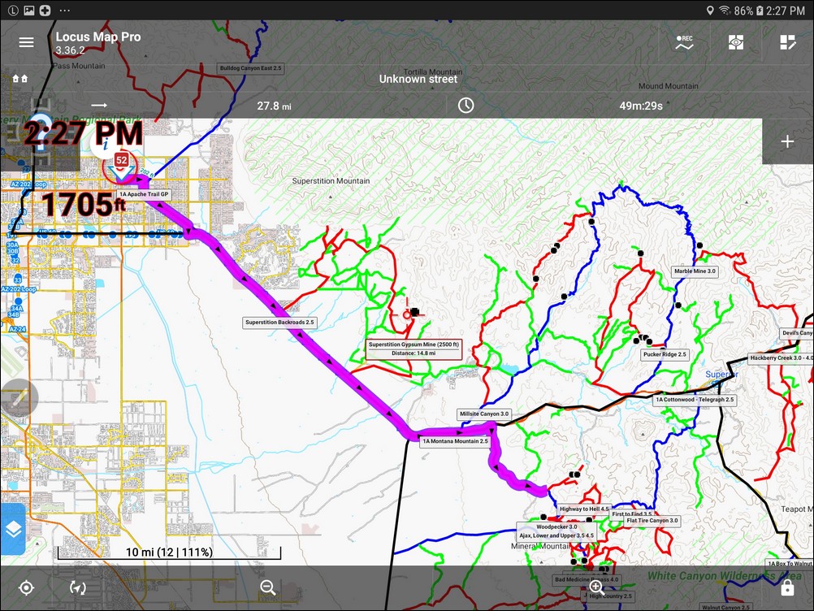This screenshot has width=814, height=611.
Task: Tap the zoom out magnifier
Action: point(268,587)
